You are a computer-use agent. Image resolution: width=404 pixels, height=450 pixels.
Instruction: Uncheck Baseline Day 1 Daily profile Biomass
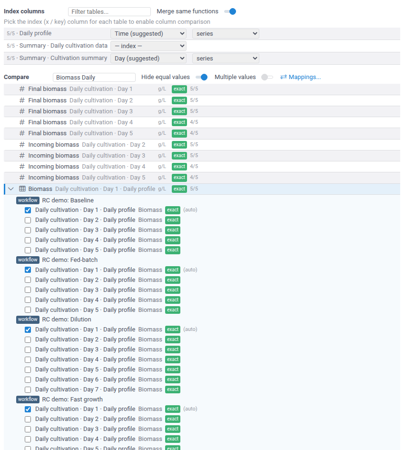tap(28, 210)
